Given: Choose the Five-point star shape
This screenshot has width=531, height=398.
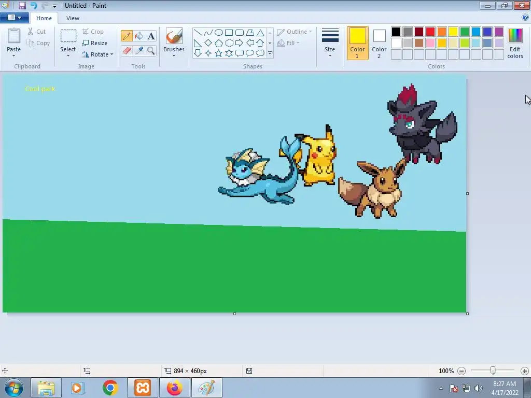Looking at the screenshot, I should pyautogui.click(x=219, y=53).
